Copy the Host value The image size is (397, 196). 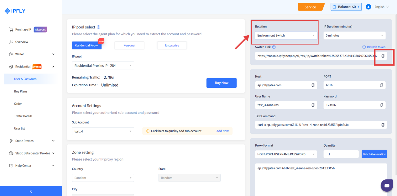[x=313, y=85]
